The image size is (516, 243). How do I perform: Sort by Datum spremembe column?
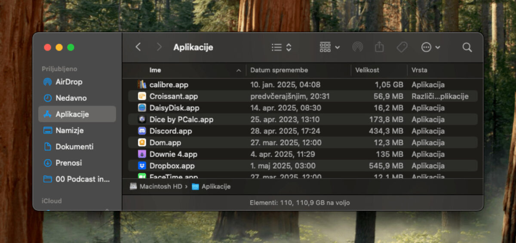click(279, 70)
